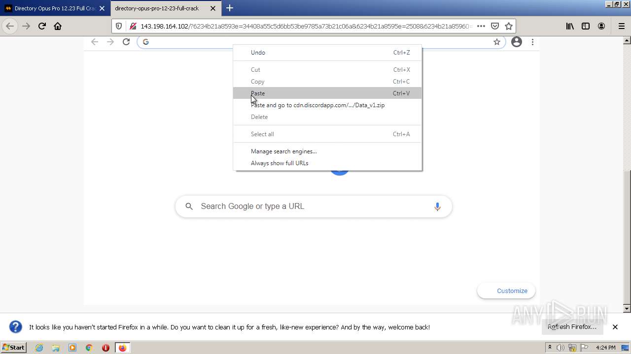Choose Cut in context menu
Viewport: 631px width, 354px height.
[327, 70]
